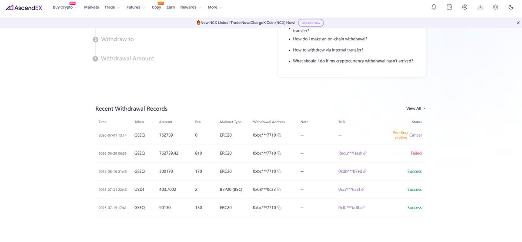Cancel the pending review withdrawal
Viewport: 522px width, 242px height.
click(415, 135)
